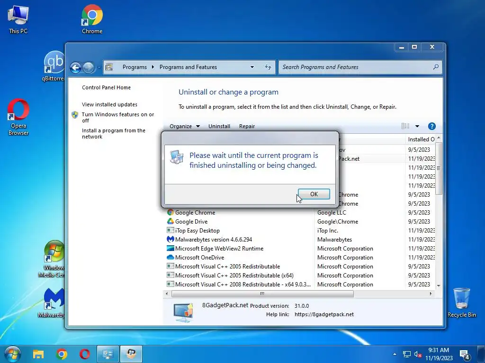Switch to the uninstaller taskbar button
This screenshot has height=363, width=485.
pyautogui.click(x=131, y=354)
